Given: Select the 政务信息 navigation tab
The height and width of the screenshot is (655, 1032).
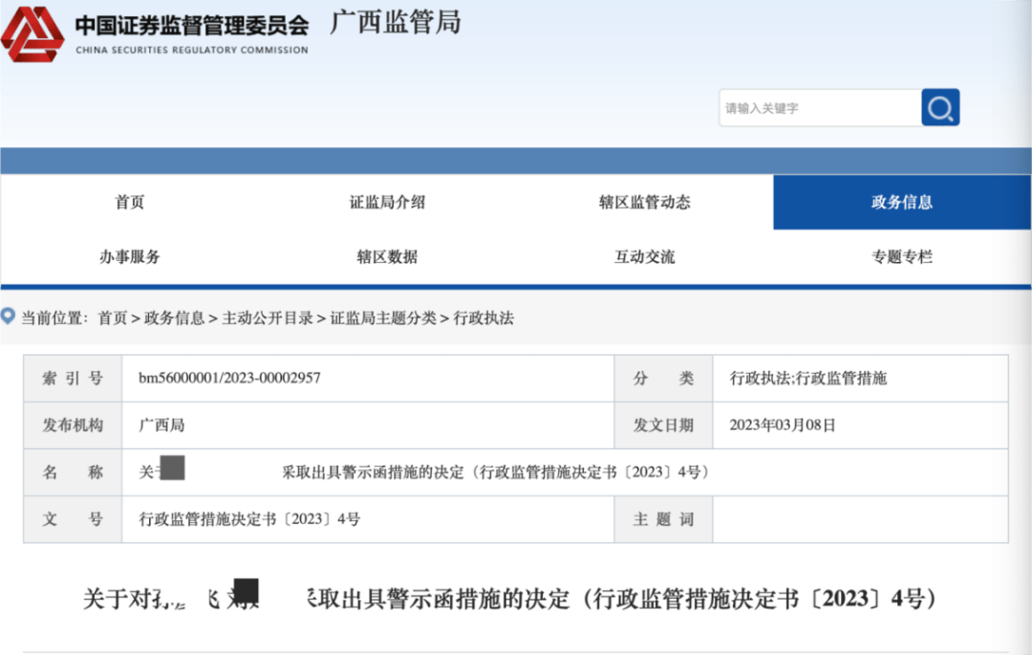Looking at the screenshot, I should pos(902,202).
